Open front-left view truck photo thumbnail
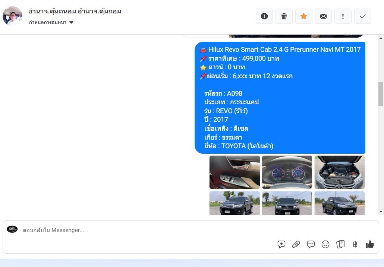The width and height of the screenshot is (384, 267). coord(235,203)
